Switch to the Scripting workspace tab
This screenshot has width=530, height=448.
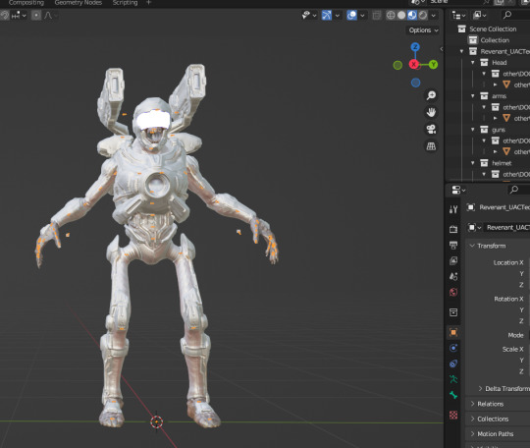pos(125,3)
